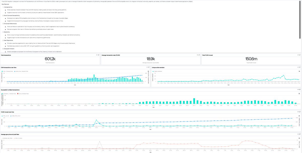Toggle FAILED_TRANSACTIONS legend entry
Viewport: 302px width, 153px height.
(x=23, y=93)
